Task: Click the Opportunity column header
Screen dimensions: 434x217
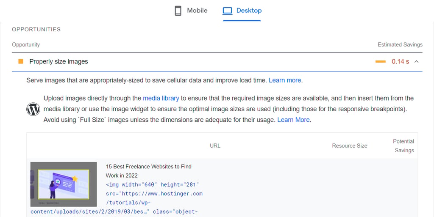Action: coord(26,45)
